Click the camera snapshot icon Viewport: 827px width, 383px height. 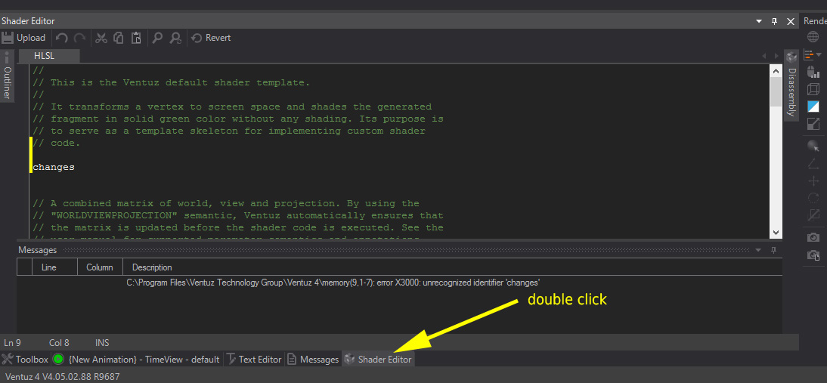[813, 238]
